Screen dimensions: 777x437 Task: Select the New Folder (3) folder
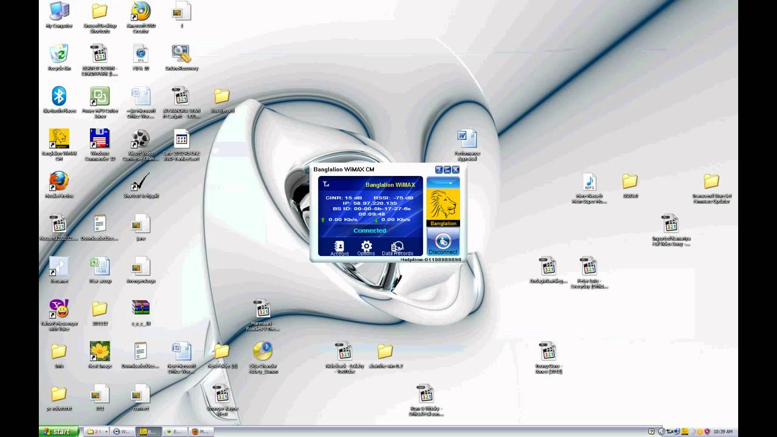tap(222, 355)
